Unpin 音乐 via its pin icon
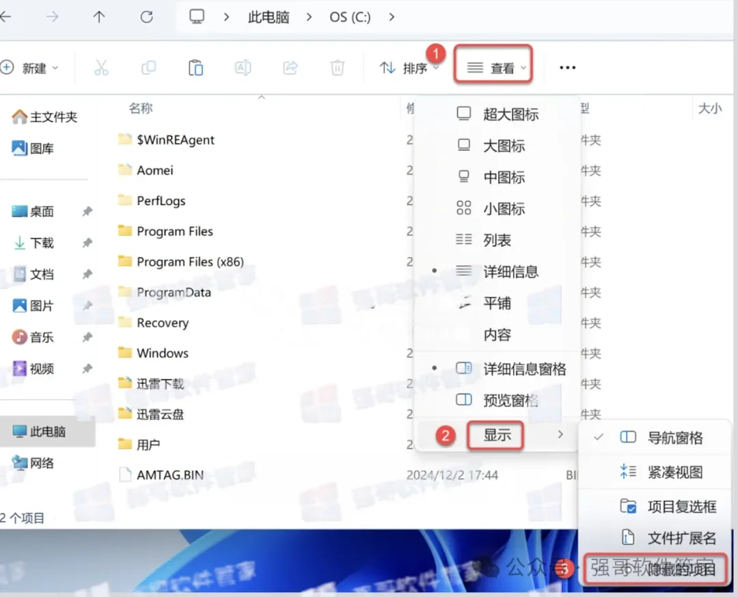The width and height of the screenshot is (738, 597). [x=87, y=337]
